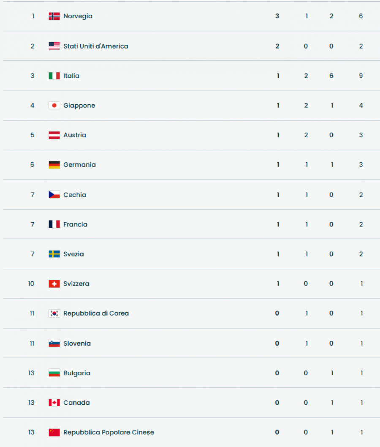Screen dimensions: 380x447
Task: Open Repubblica Popolare Cinese entry
Action: click(109, 432)
